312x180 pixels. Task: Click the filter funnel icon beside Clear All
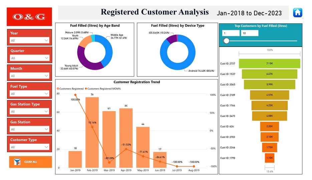coord(17,162)
